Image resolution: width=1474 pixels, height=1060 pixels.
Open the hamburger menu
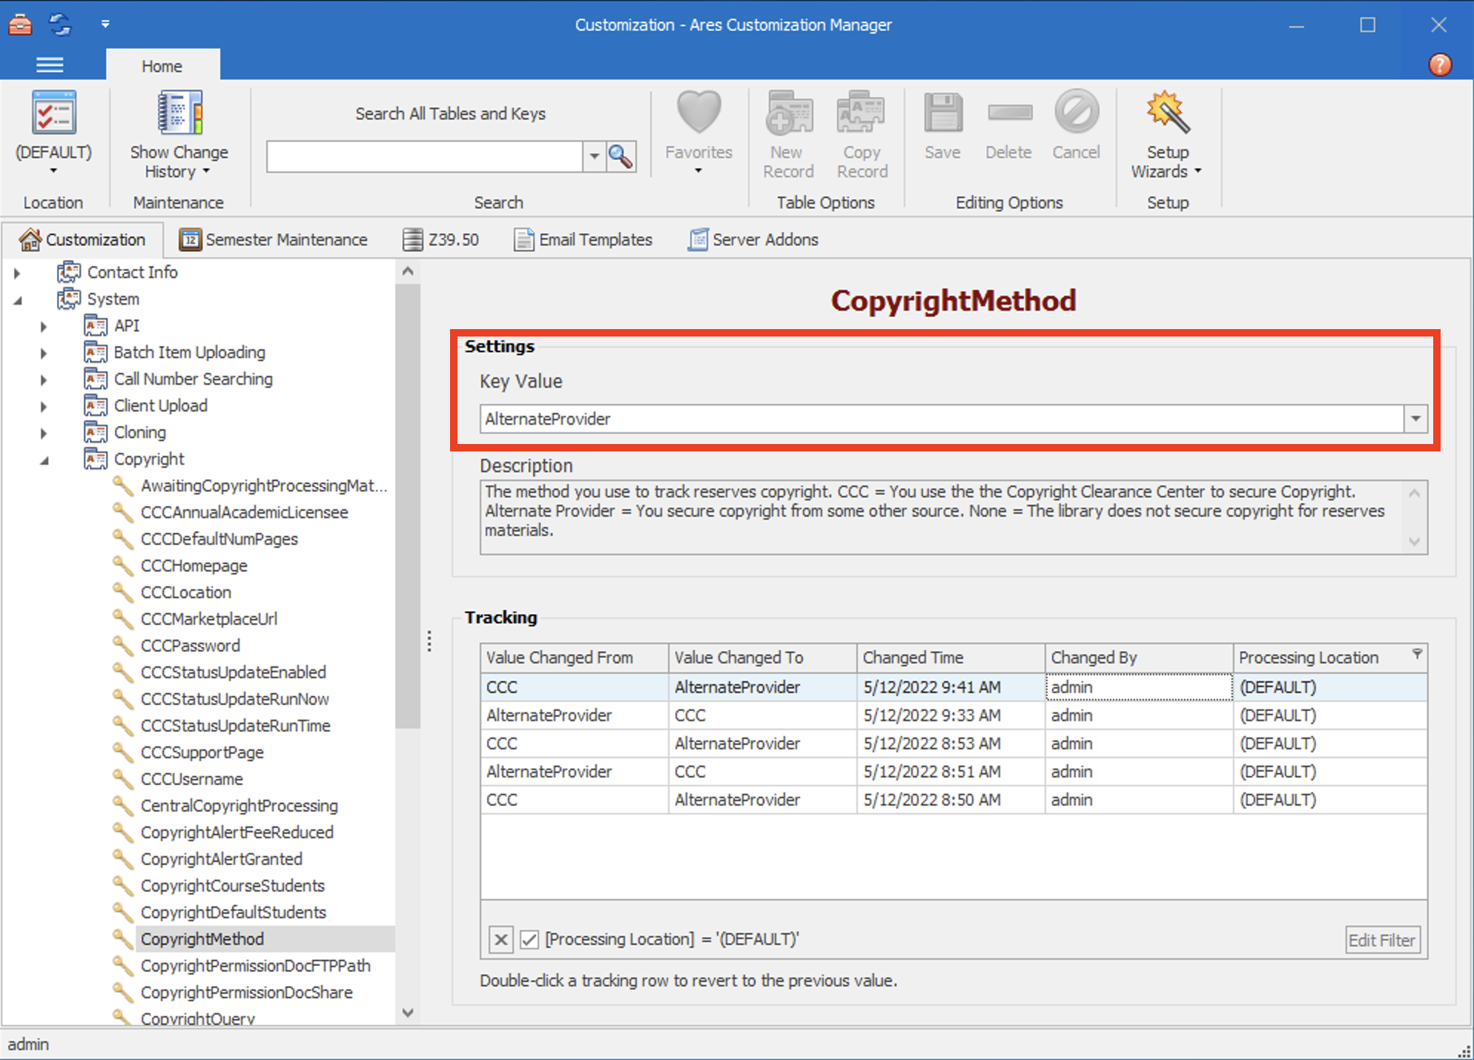(50, 65)
